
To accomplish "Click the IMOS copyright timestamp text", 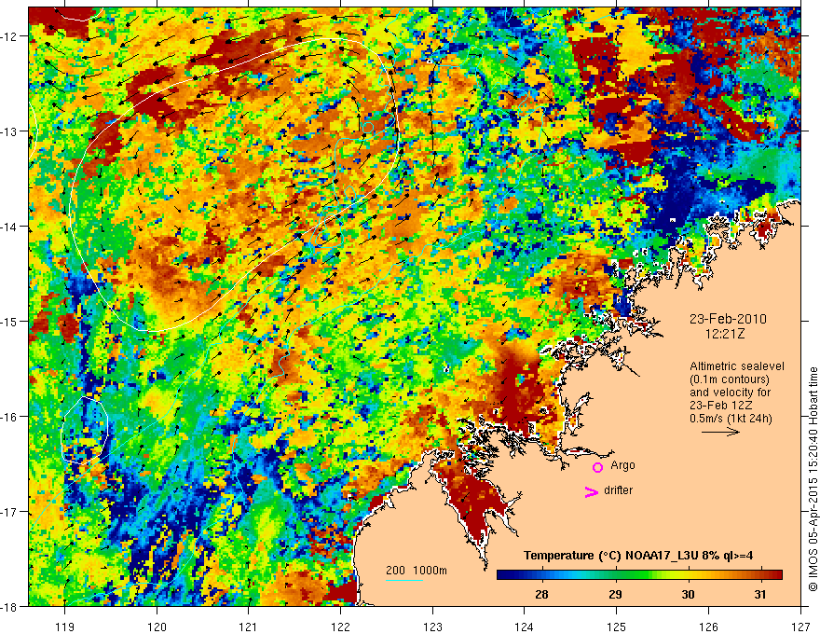I will 813,479.
